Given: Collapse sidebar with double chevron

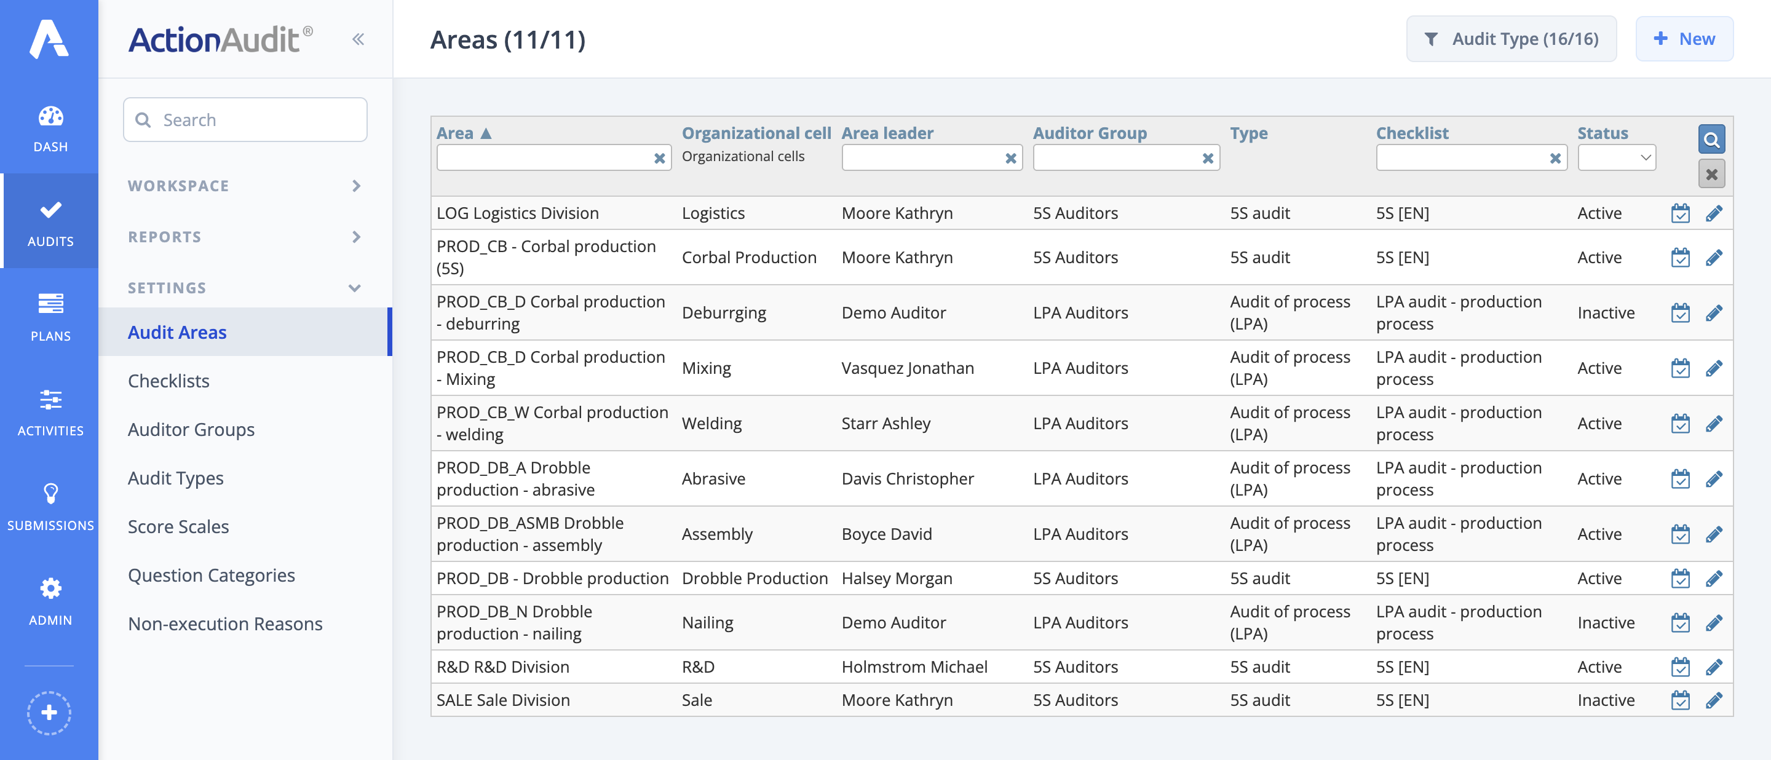Looking at the screenshot, I should click(357, 39).
